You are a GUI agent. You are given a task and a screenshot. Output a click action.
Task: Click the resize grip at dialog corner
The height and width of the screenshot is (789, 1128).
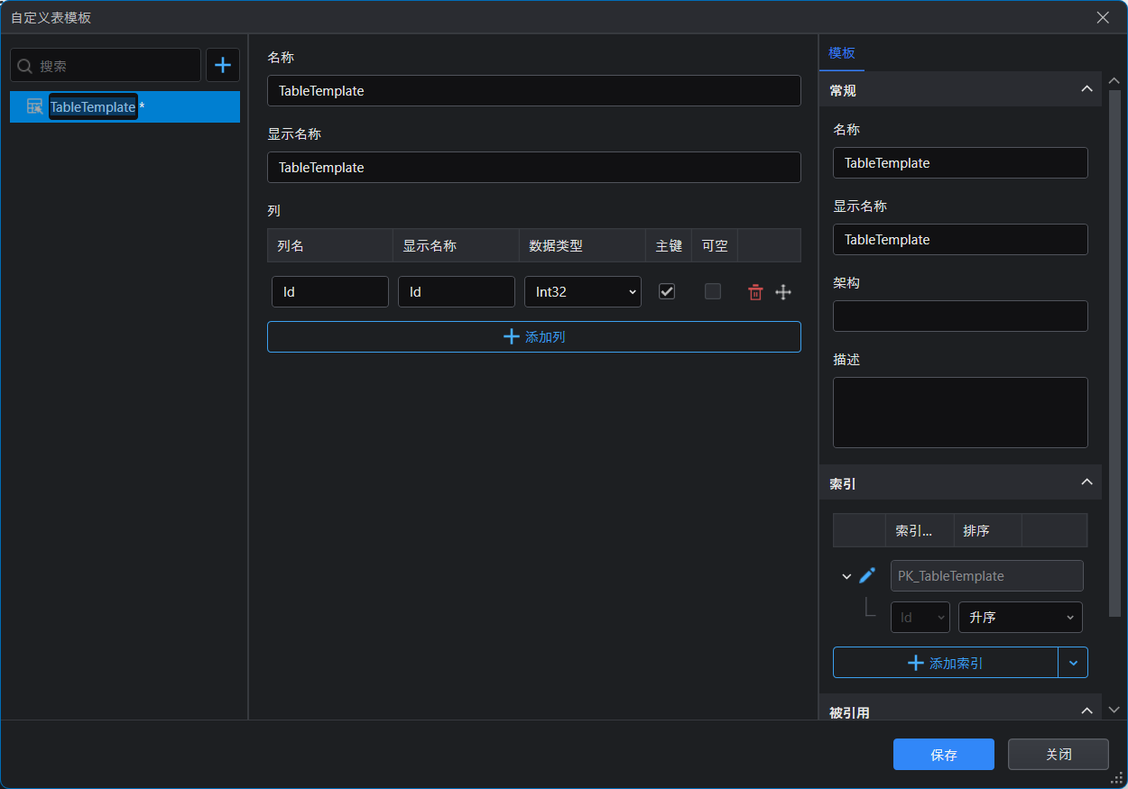point(1116,777)
